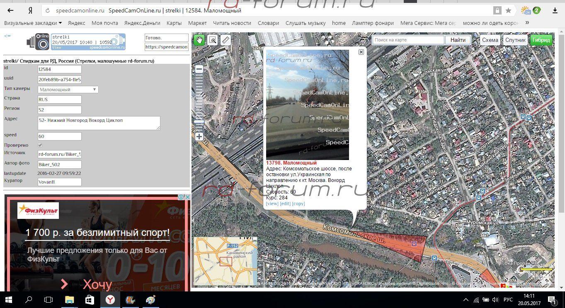Viewport: 565px width, 308px height.
Task: Open the Карты bookmark
Action: [174, 23]
